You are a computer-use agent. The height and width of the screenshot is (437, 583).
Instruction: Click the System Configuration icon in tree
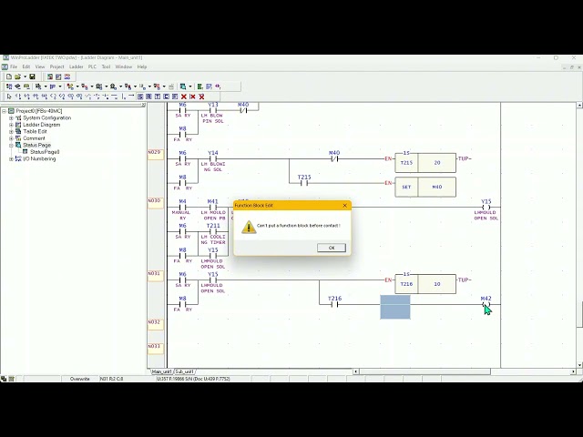click(18, 117)
